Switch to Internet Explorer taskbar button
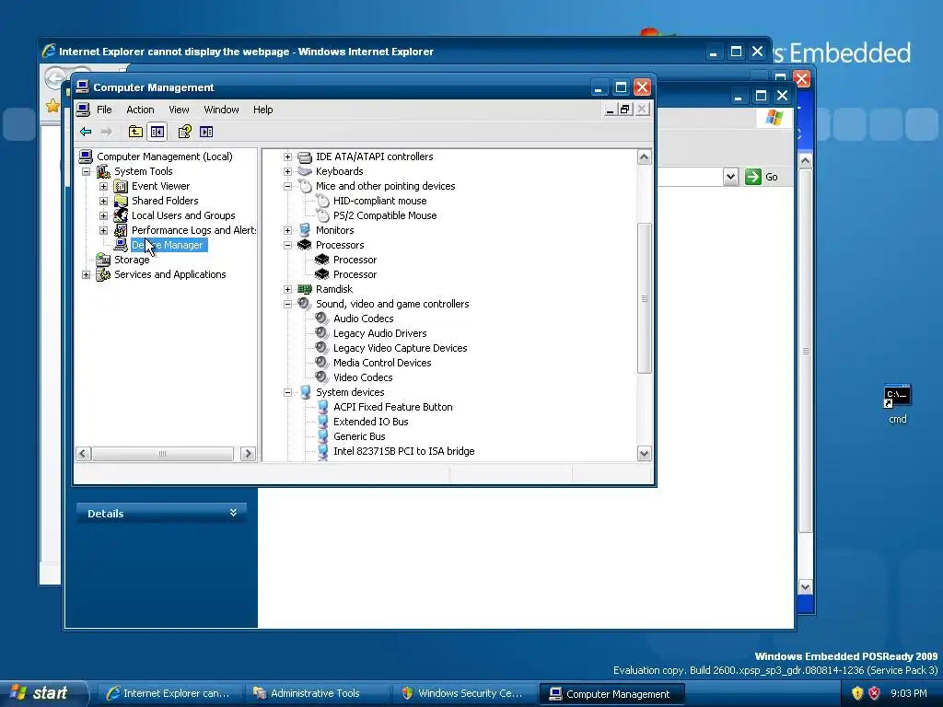Screen dimensions: 943x707 (169, 693)
